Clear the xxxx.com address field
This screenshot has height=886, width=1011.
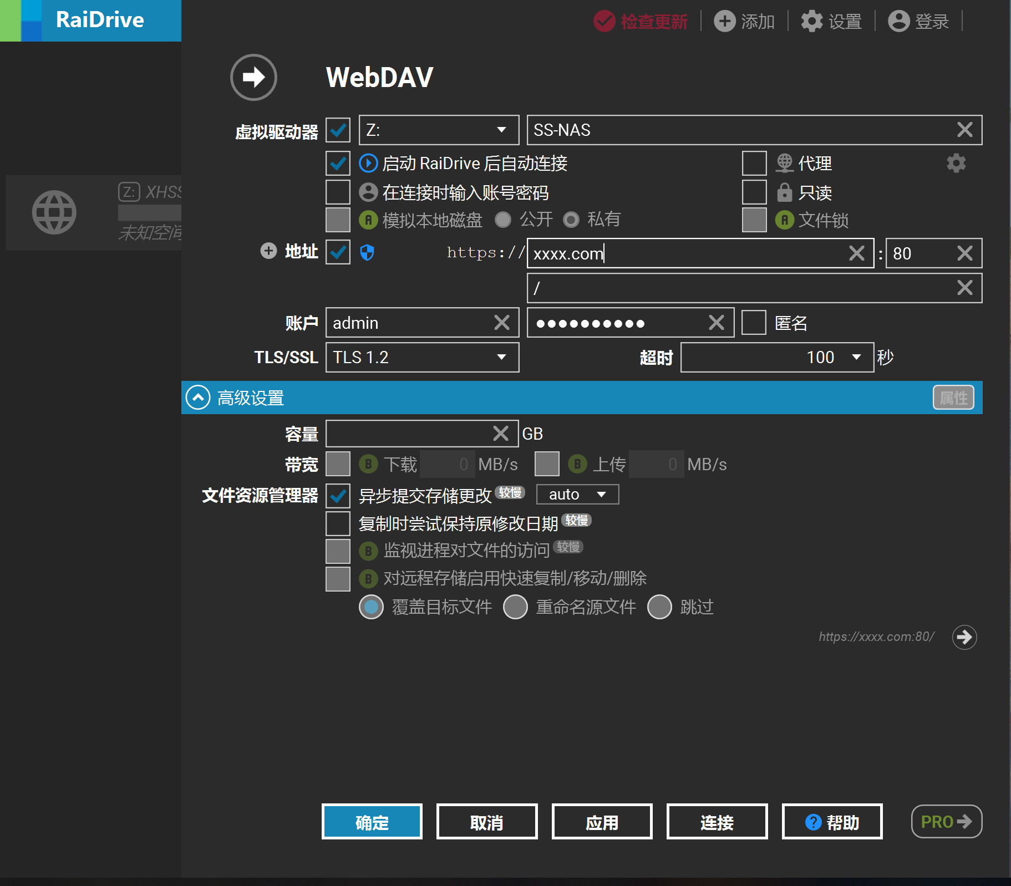pyautogui.click(x=857, y=253)
